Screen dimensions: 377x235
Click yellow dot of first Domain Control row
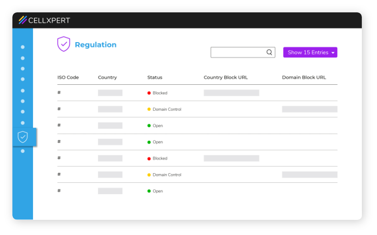[149, 109]
